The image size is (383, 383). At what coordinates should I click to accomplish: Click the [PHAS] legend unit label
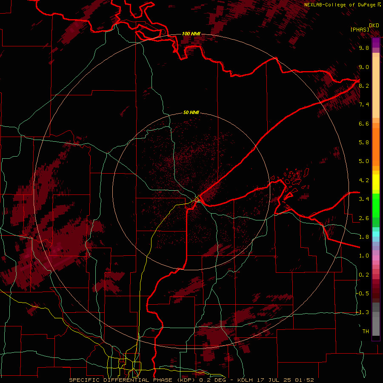click(x=360, y=29)
